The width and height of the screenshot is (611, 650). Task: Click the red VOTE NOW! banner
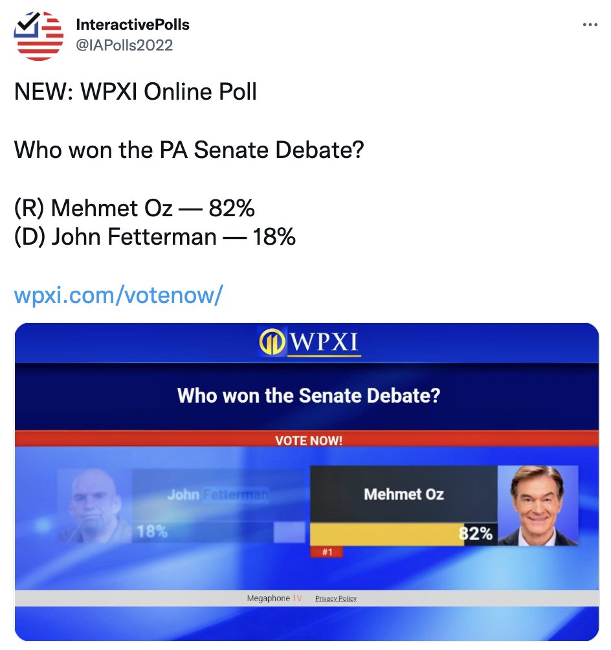coord(307,440)
